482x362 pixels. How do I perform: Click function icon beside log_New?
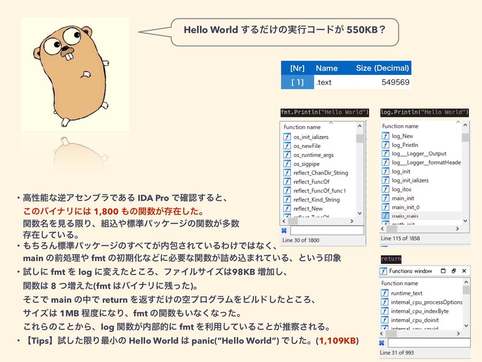click(x=385, y=136)
